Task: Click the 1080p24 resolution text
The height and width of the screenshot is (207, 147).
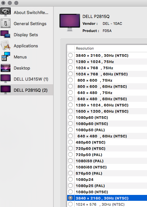Action: click(x=84, y=180)
